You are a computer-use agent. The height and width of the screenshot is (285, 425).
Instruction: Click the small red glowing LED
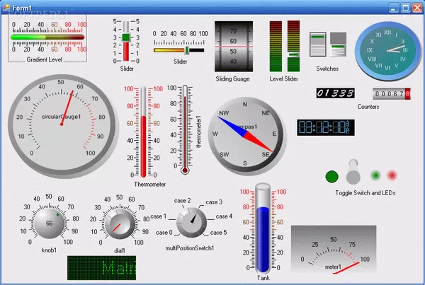coord(392,175)
